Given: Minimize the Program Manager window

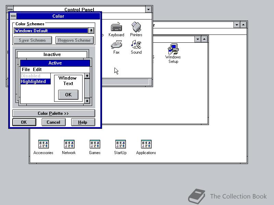Looking at the screenshot, I should click(237, 25).
